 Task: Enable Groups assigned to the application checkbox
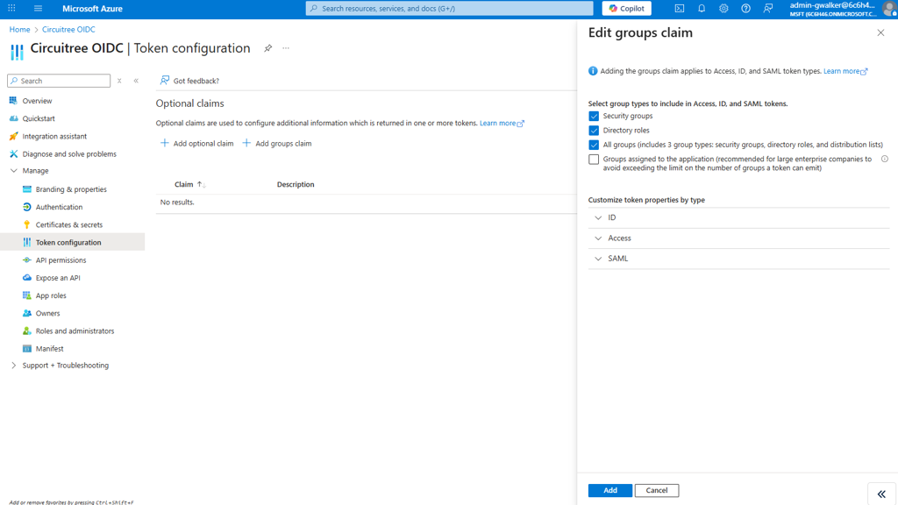tap(594, 160)
